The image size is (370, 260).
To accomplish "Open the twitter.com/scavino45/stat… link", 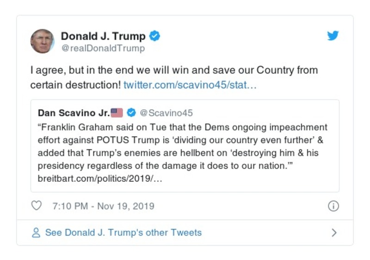I will click(x=190, y=85).
